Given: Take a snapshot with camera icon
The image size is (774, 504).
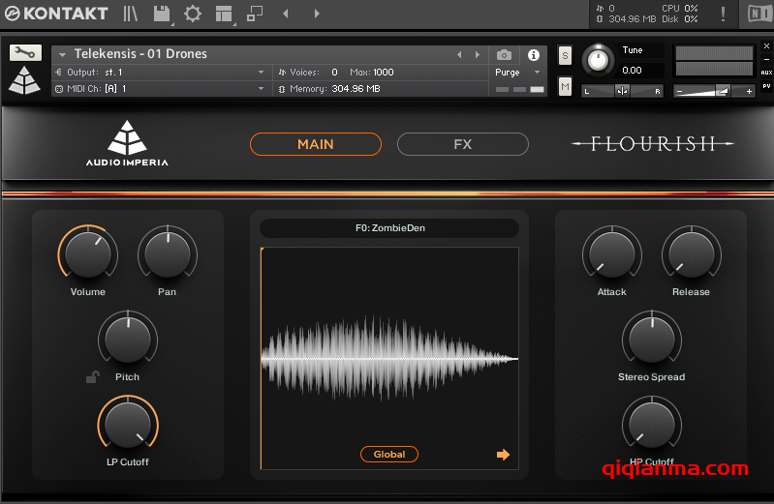Looking at the screenshot, I should [504, 55].
